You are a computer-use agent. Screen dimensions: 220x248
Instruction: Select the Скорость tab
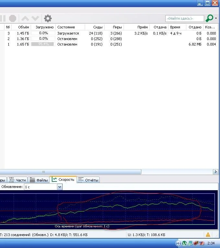click(63, 180)
